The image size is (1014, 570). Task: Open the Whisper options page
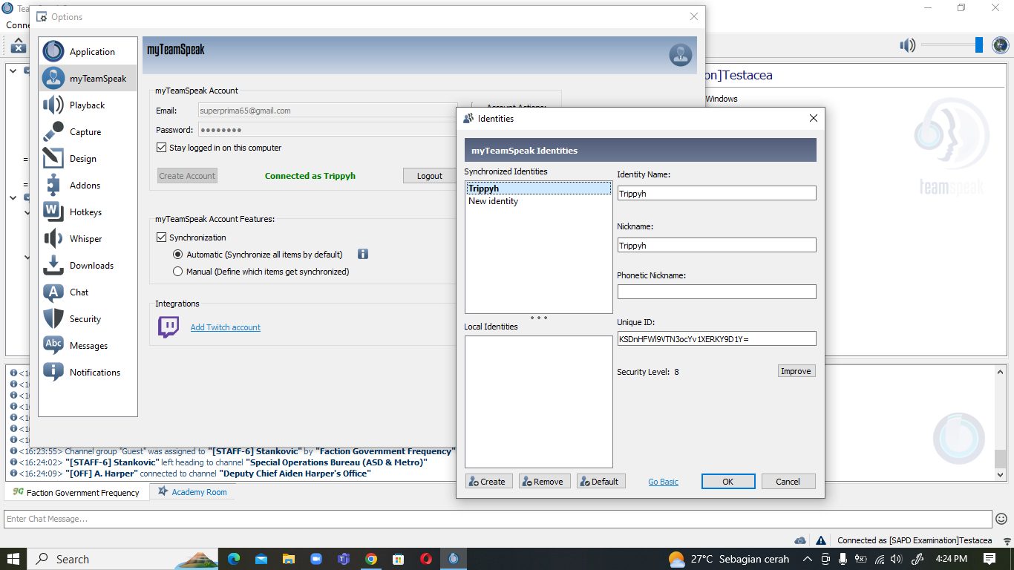click(88, 238)
